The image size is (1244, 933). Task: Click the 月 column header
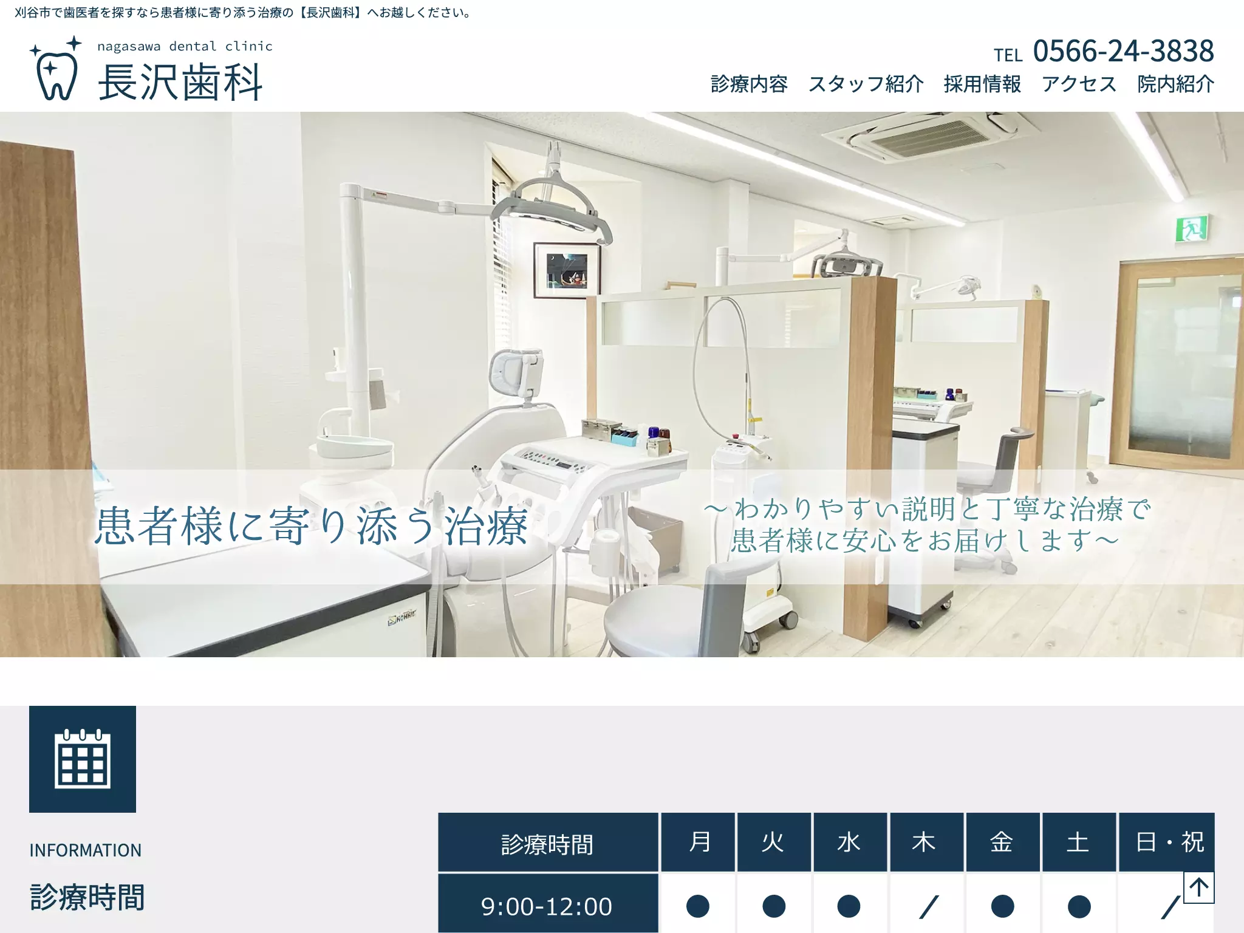698,842
